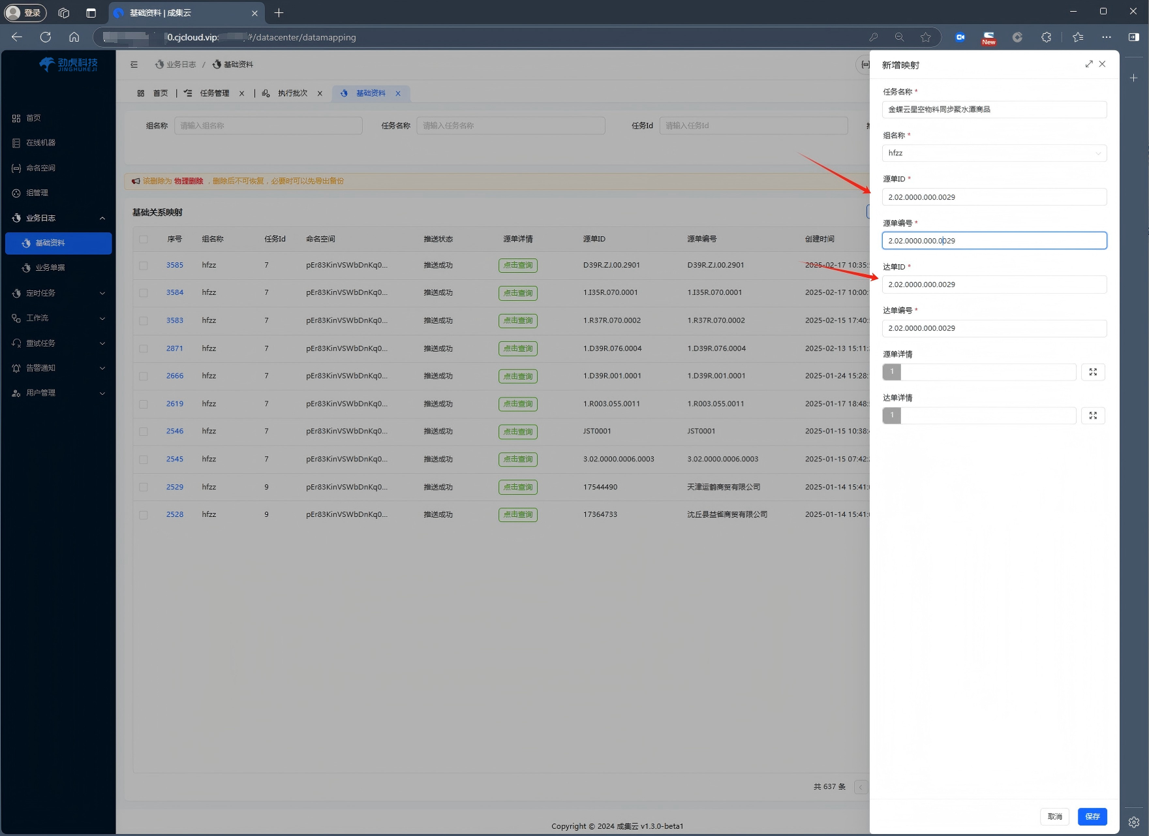Expand the 源单详情 editor to fullscreen
1149x836 pixels.
1093,372
